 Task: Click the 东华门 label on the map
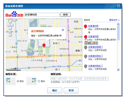tap(56, 43)
